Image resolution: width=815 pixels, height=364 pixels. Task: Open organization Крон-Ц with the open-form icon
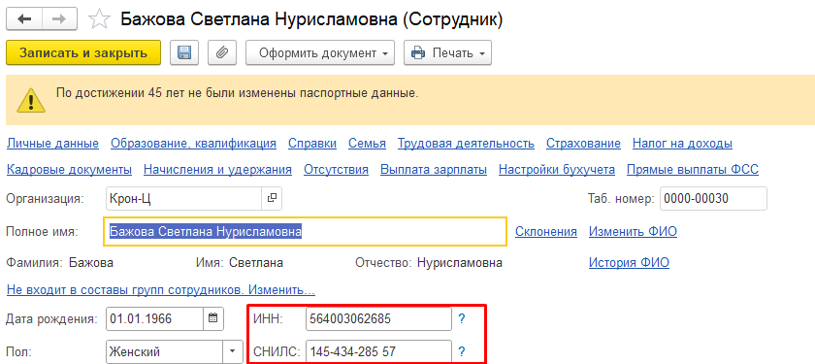272,198
